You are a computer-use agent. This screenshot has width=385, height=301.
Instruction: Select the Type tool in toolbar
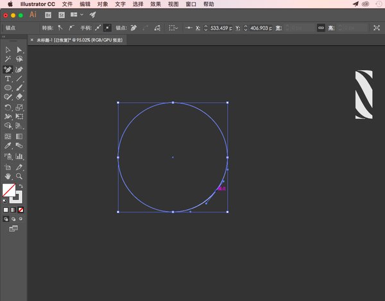(8, 78)
